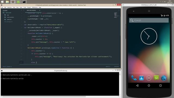174x98 pixels.
Task: Click the command prompt vertical scrollbar
Action: click(x=120, y=84)
